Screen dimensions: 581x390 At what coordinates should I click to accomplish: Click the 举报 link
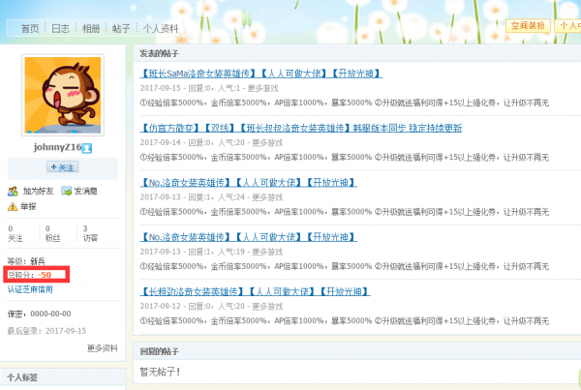(x=28, y=206)
